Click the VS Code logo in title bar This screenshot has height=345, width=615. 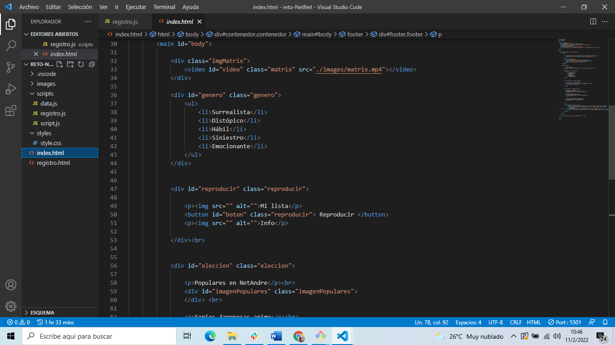[x=8, y=7]
